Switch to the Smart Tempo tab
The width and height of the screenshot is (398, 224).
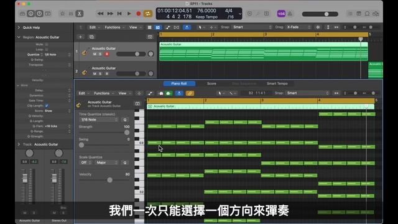pos(277,83)
